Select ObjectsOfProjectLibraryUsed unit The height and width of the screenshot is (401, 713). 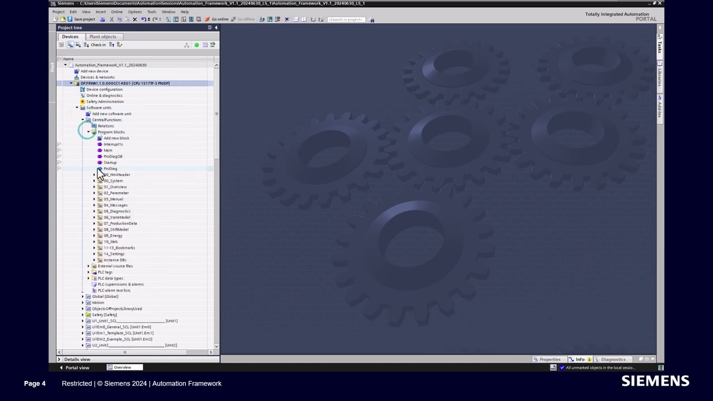[x=117, y=309]
